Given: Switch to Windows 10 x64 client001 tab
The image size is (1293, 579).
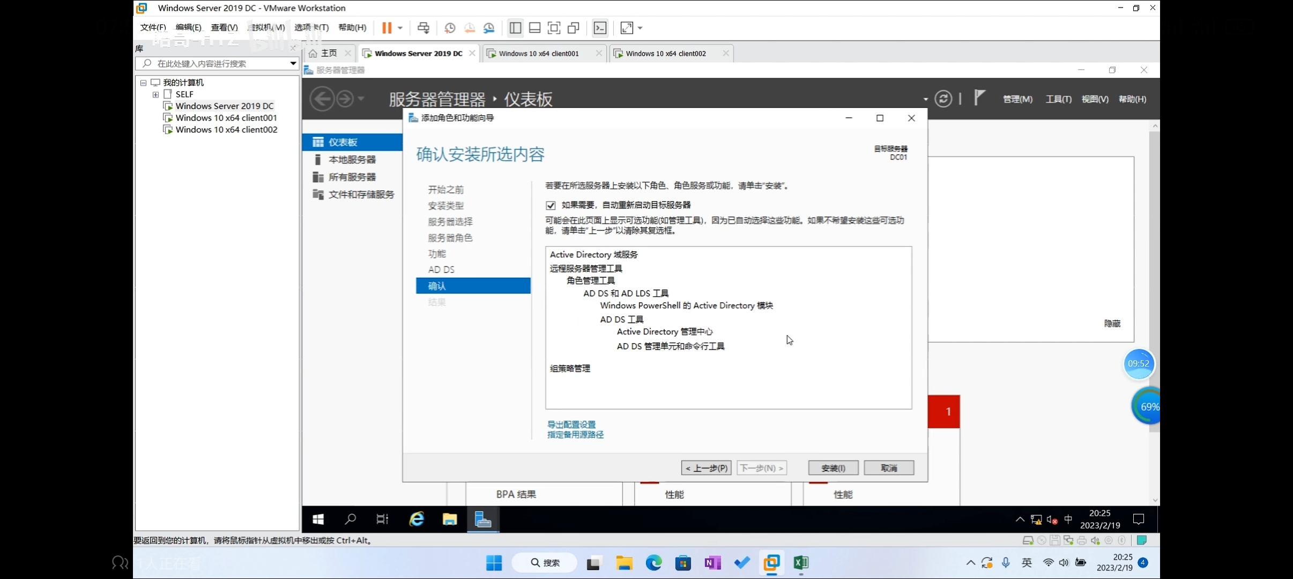Looking at the screenshot, I should 538,54.
